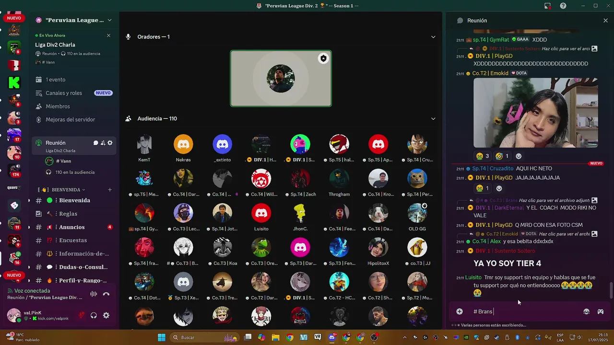Invite people icon on Reunión channel row
Image resolution: width=614 pixels, height=345 pixels.
(x=103, y=143)
